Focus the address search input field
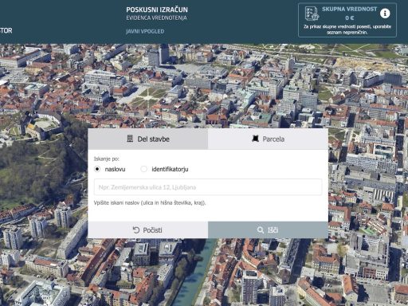 [208, 187]
